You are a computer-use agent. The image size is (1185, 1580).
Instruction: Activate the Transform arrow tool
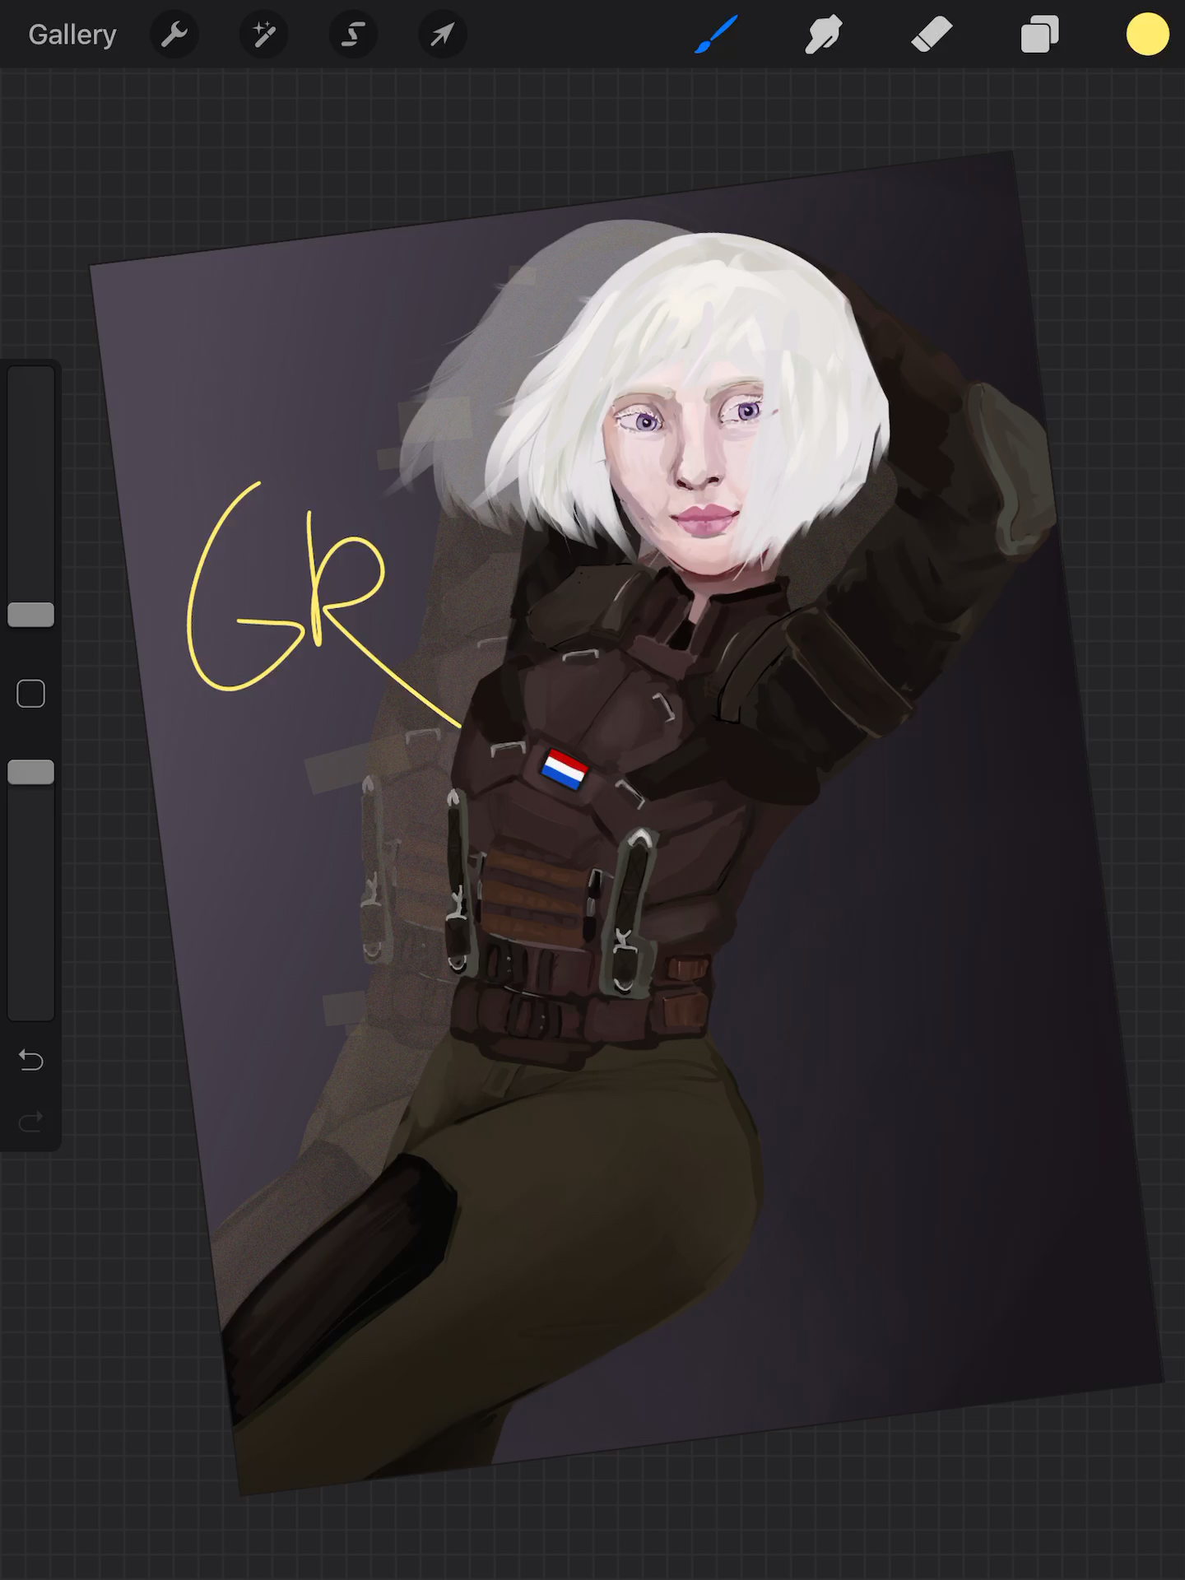(443, 35)
